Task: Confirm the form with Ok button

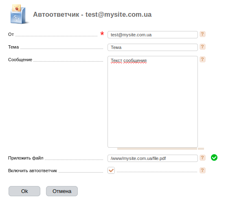Action: click(x=24, y=191)
